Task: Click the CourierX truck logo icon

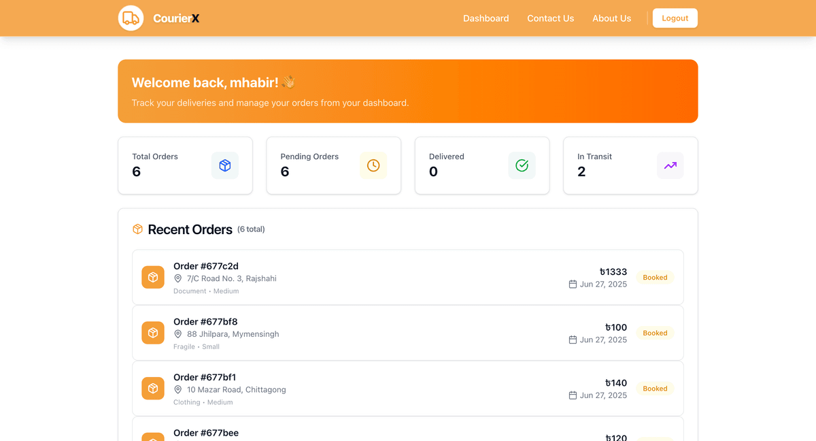Action: [131, 18]
